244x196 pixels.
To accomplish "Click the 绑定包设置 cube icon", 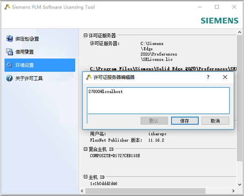I will tap(9, 38).
